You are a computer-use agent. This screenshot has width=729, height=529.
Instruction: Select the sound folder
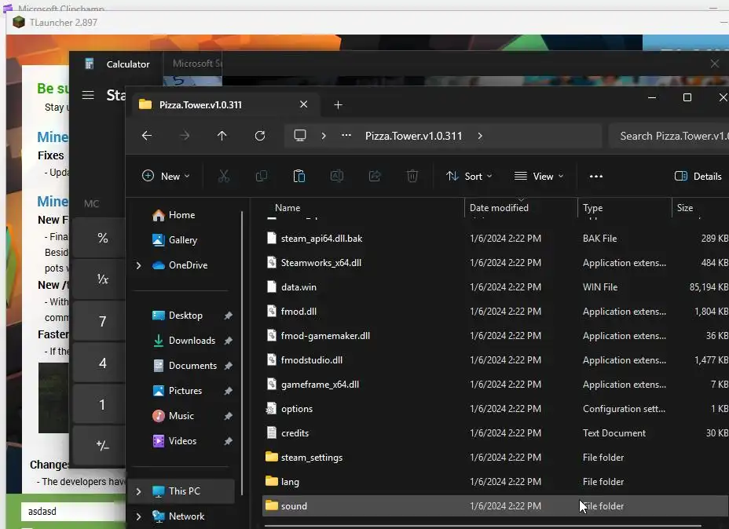click(496, 506)
